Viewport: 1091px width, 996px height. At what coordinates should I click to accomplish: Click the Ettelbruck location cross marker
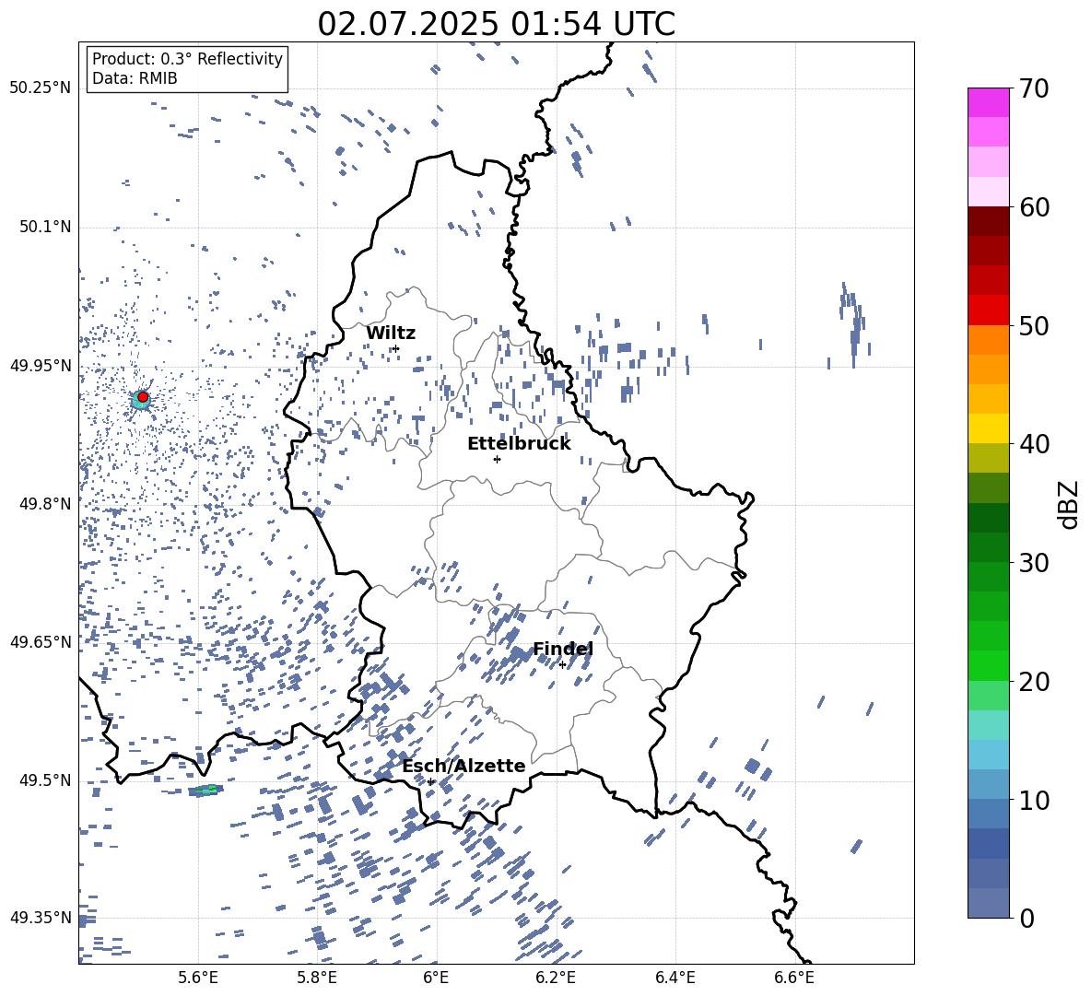[497, 459]
